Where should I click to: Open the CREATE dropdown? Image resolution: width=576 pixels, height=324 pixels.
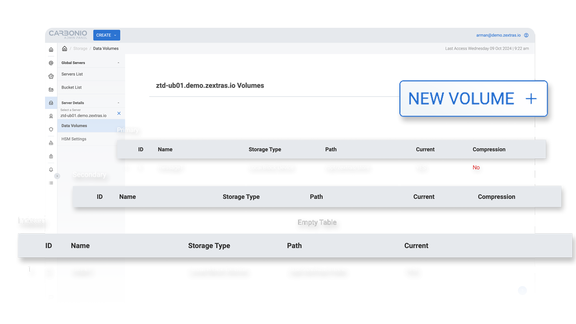(x=107, y=35)
